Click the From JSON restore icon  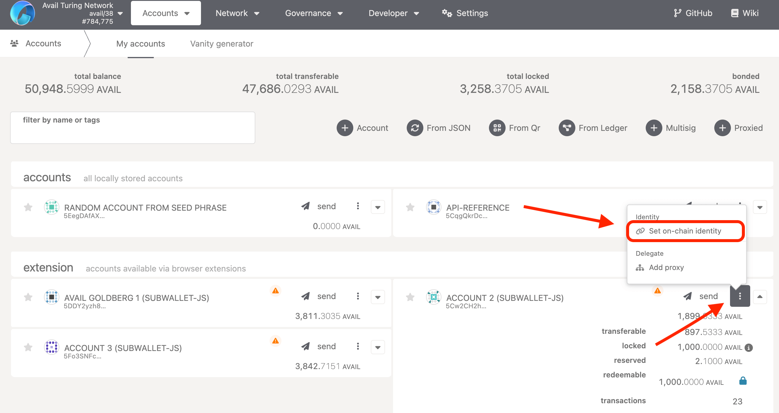tap(415, 128)
